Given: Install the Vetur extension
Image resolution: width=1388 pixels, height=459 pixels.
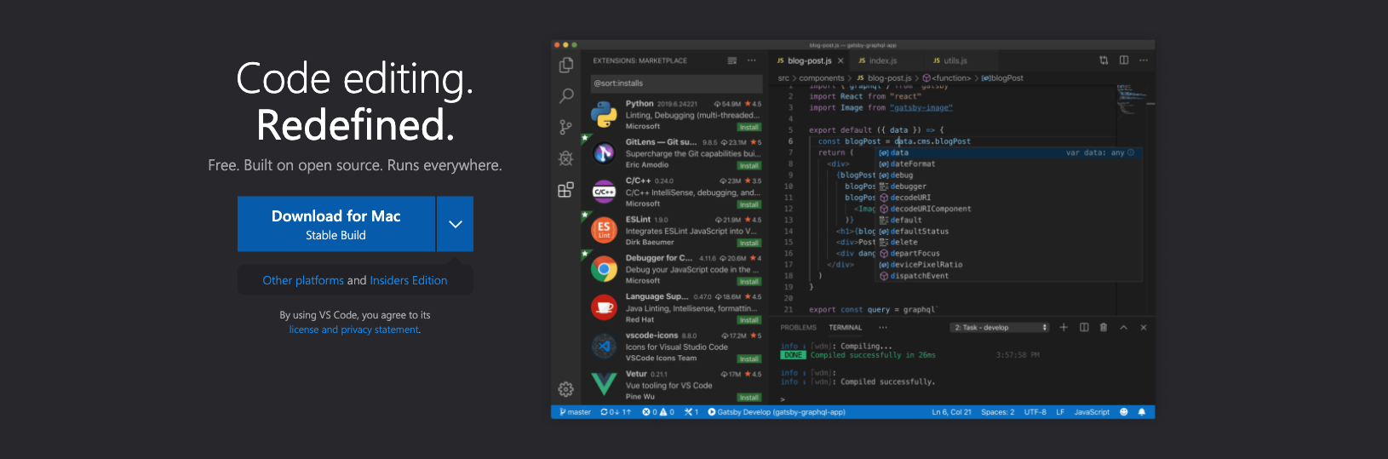Looking at the screenshot, I should click(749, 397).
